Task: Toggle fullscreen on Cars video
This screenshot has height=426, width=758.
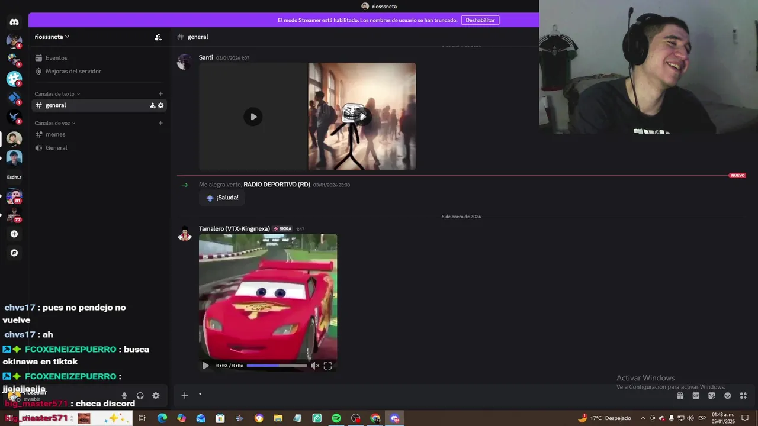Action: pyautogui.click(x=327, y=366)
